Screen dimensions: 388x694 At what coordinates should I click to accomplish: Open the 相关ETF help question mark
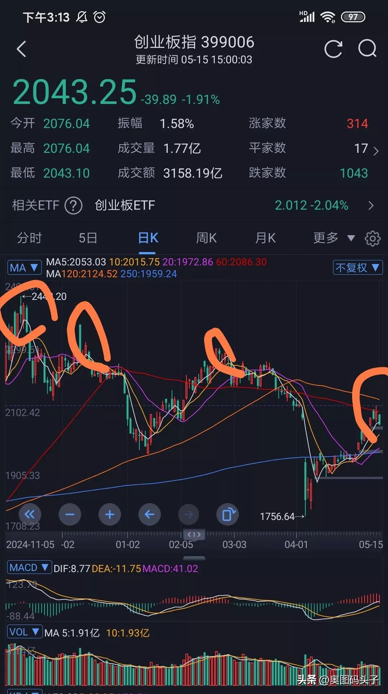[74, 206]
